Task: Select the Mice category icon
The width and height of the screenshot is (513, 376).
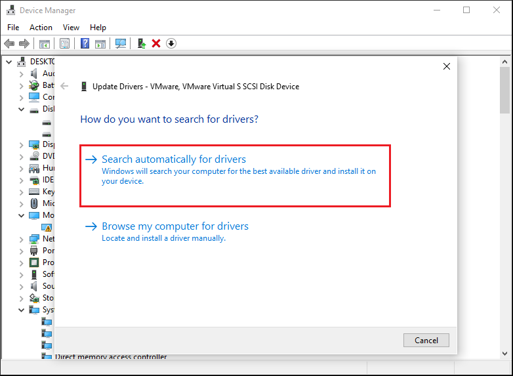Action: point(34,203)
